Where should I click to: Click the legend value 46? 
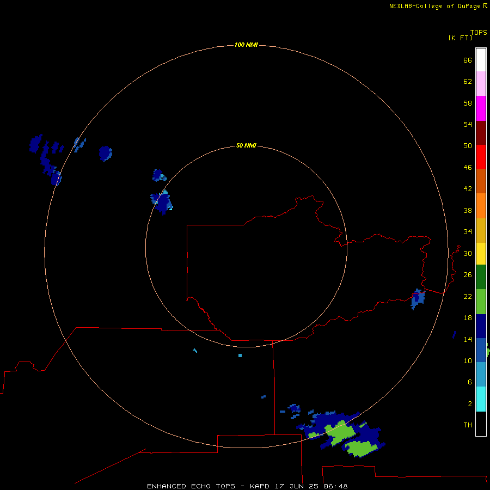pyautogui.click(x=468, y=168)
